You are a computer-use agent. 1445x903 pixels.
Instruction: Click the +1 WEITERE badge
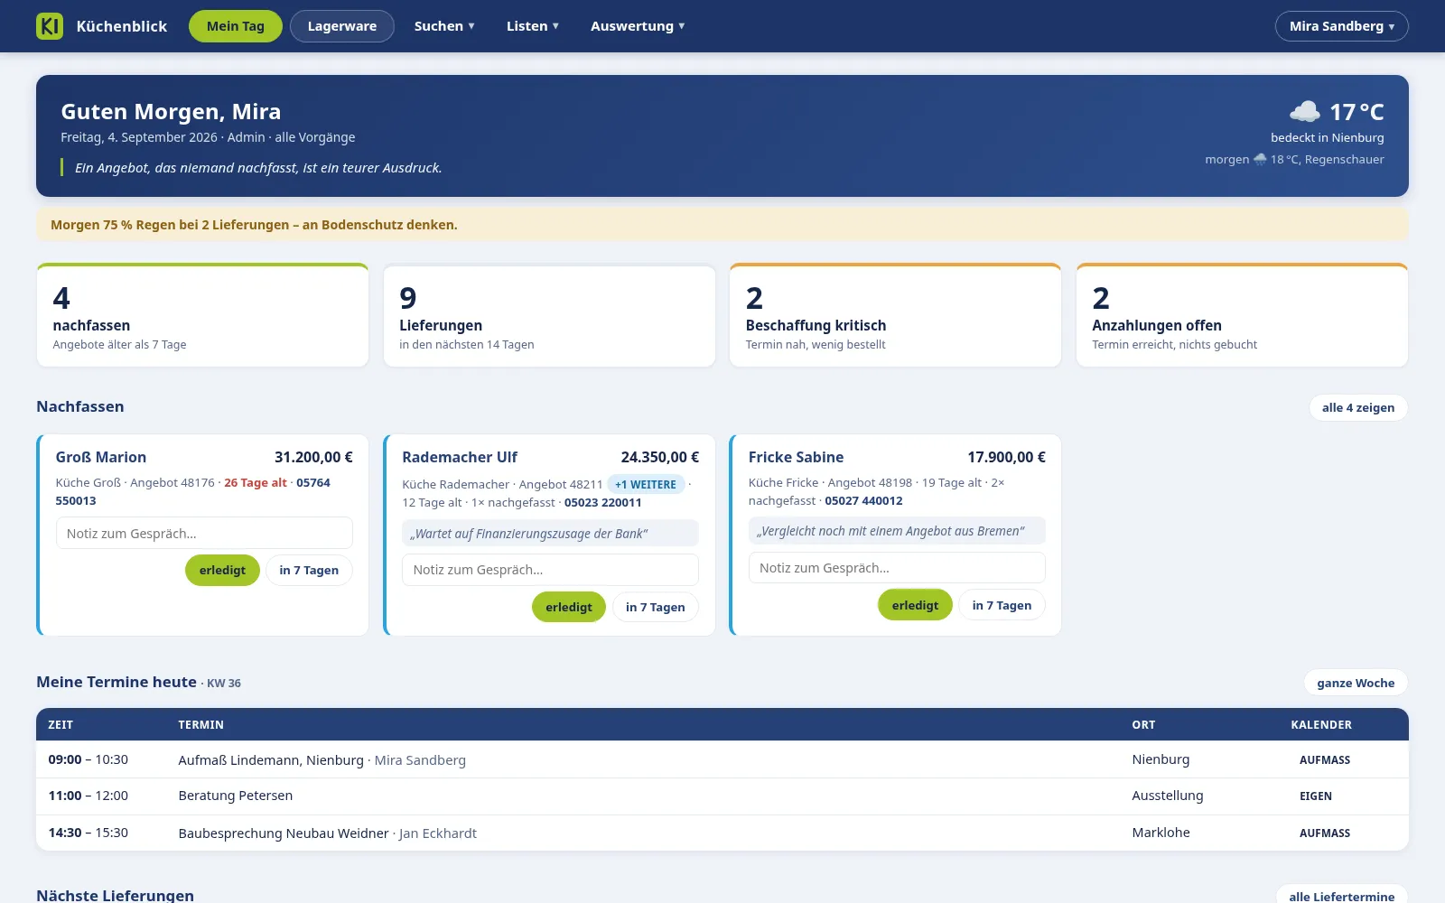[646, 484]
